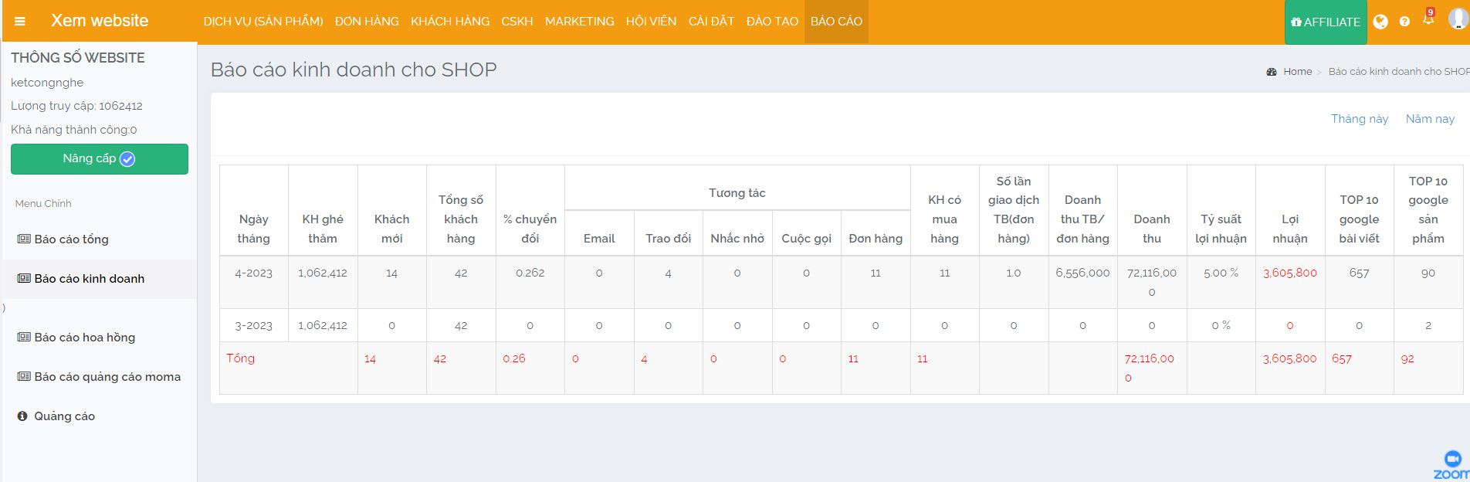Click the Zoom icon at bottom right
The height and width of the screenshot is (482, 1470).
pyautogui.click(x=1452, y=463)
